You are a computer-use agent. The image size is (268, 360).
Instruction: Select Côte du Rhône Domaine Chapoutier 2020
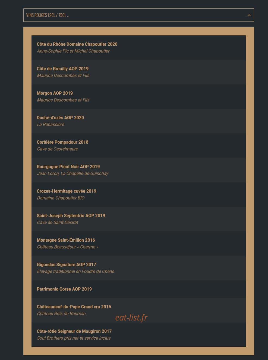coord(138,48)
